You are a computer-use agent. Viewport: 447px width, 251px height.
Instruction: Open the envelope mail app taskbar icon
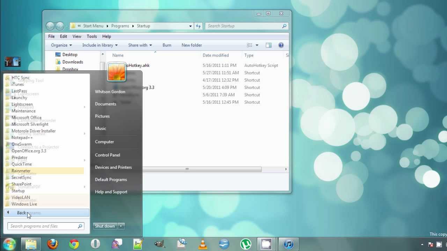(181, 244)
